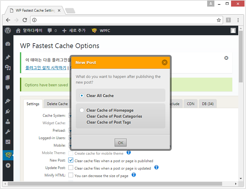Open the Users icon in sidebar
Image resolution: width=246 pixels, height=189 pixels.
[x=8, y=122]
